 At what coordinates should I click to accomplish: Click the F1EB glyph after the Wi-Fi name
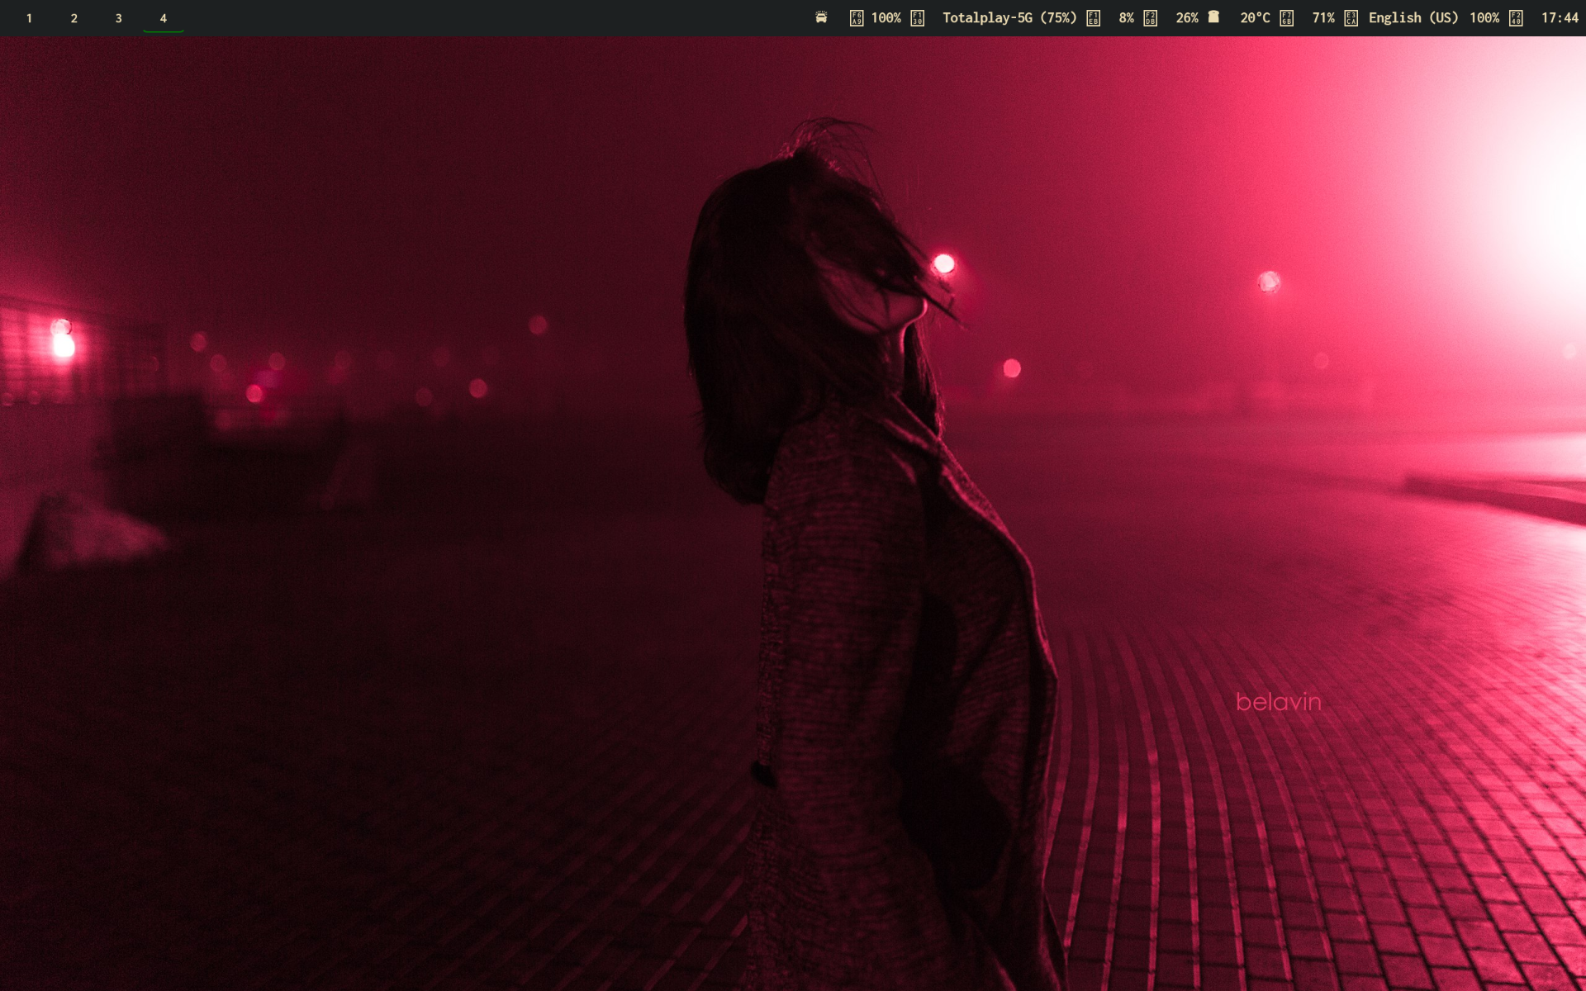pos(1093,18)
